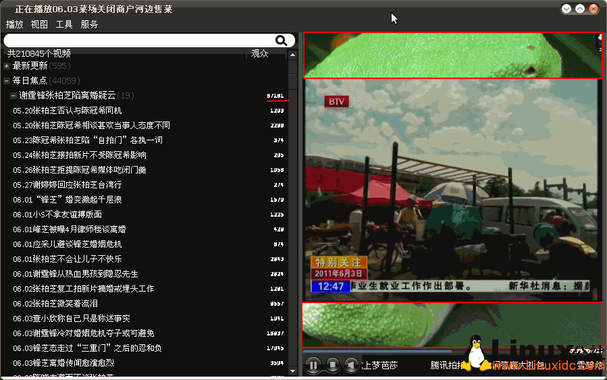Play 06.01小S不拿友谊搏版面
This screenshot has height=380, width=607.
click(57, 214)
